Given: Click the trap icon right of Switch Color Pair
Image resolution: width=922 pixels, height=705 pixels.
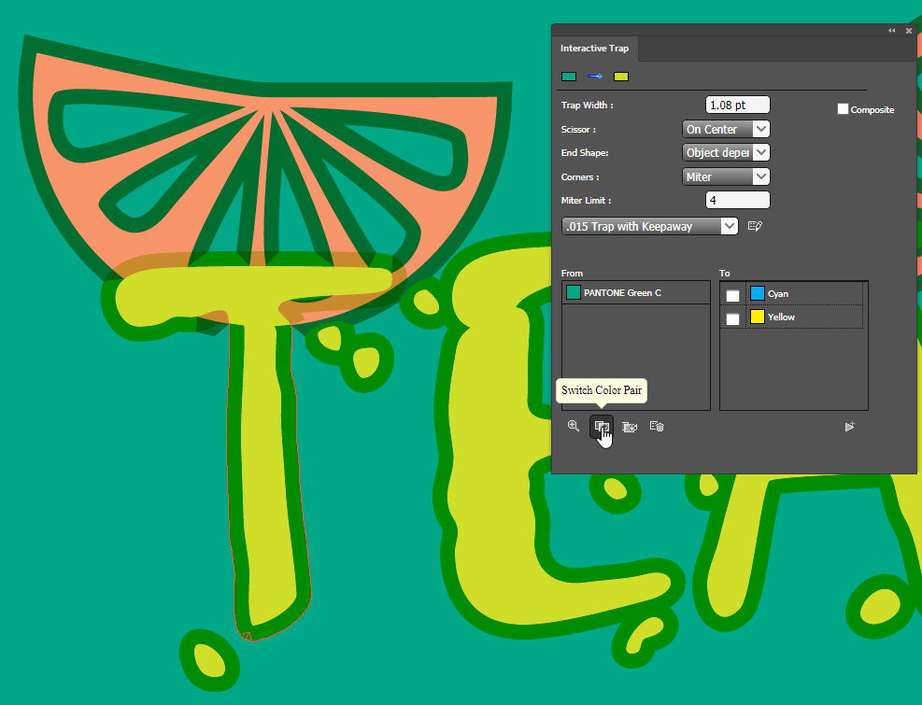Looking at the screenshot, I should pos(630,427).
